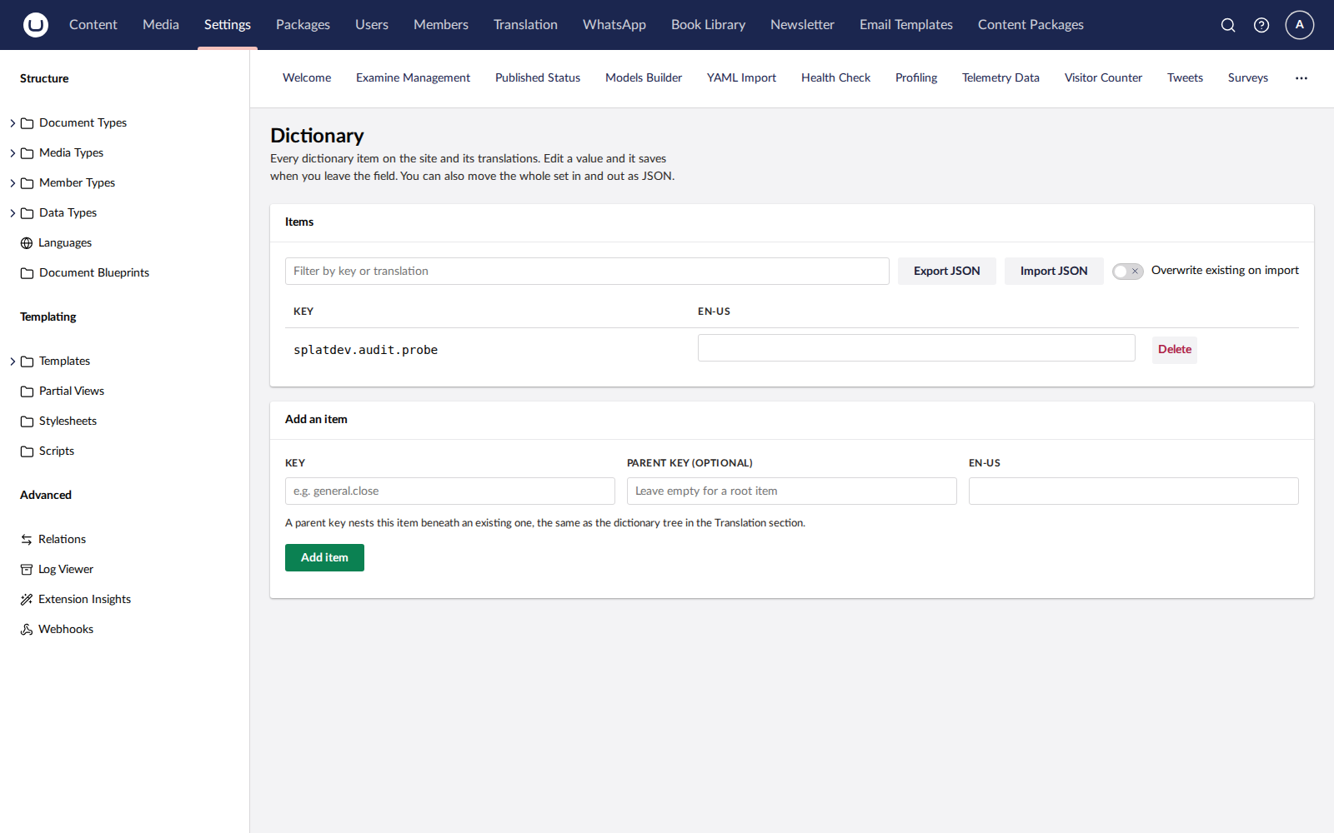Switch to the Surveys tab
The image size is (1334, 833).
point(1248,78)
